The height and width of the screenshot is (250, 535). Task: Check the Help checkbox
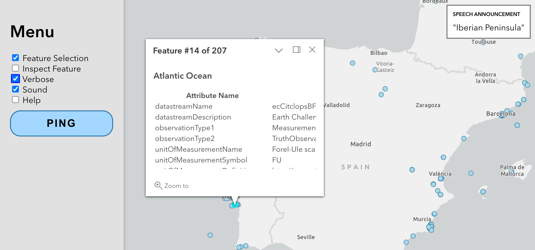[15, 100]
